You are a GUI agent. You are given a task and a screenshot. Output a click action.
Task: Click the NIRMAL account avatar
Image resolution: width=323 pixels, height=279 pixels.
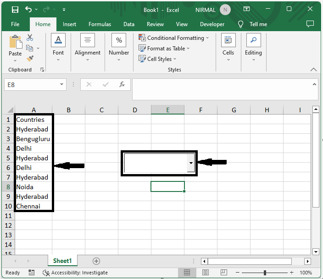click(225, 10)
